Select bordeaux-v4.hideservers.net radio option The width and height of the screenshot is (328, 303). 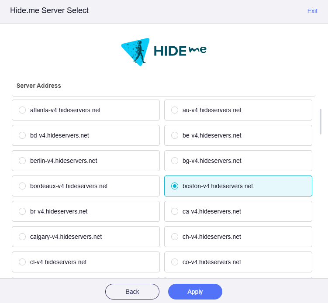point(22,186)
